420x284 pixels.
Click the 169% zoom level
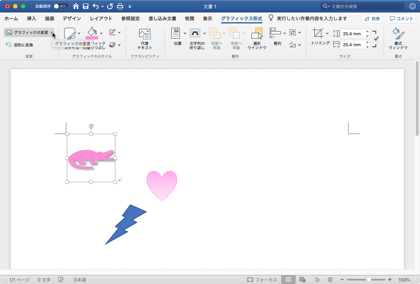click(x=404, y=279)
